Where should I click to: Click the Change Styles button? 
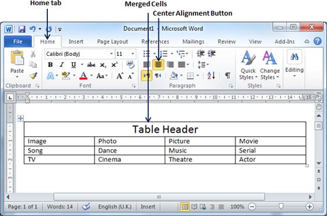pos(270,65)
